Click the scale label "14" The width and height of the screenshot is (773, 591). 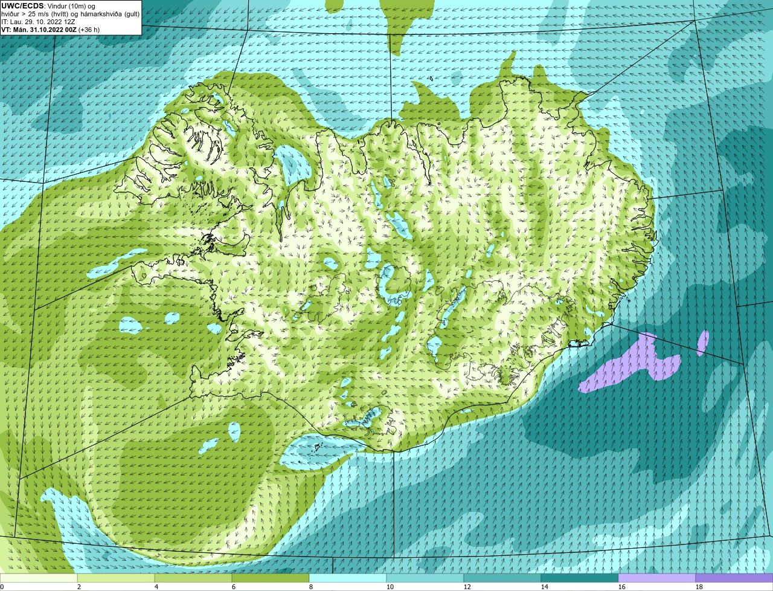pos(545,587)
